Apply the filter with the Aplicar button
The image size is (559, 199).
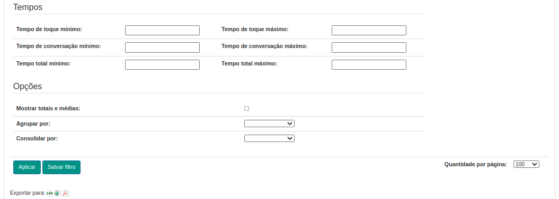pos(27,167)
